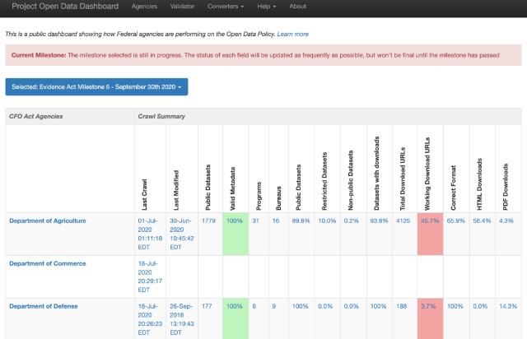Click Defense programs value 6

point(254,306)
